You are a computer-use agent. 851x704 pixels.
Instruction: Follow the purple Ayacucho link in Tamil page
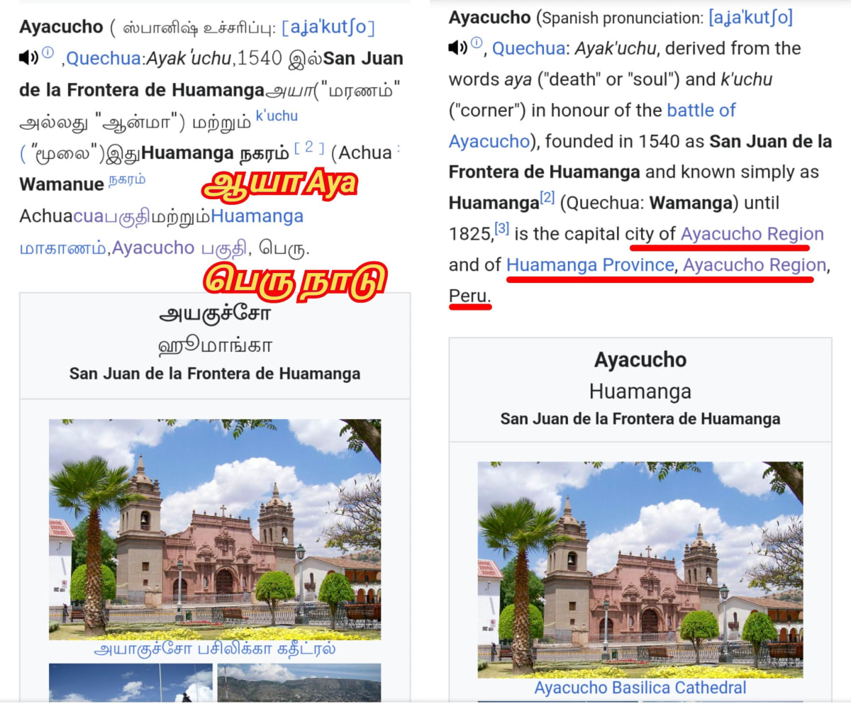tap(153, 247)
